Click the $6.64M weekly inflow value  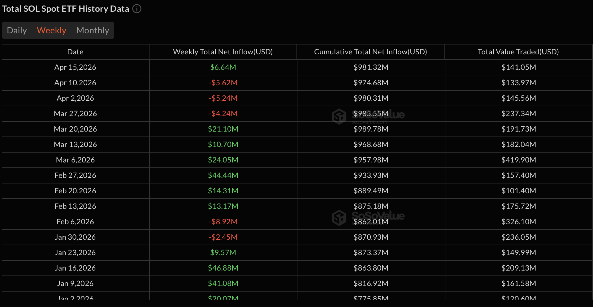point(223,67)
